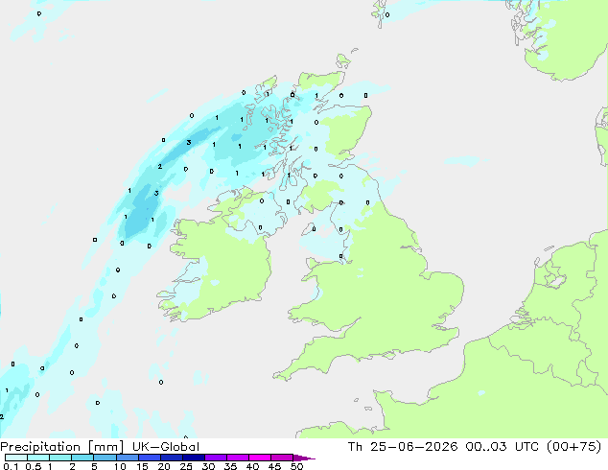This screenshot has height=470, width=608.
Task: Click the '25' legend label
Action: point(186,466)
